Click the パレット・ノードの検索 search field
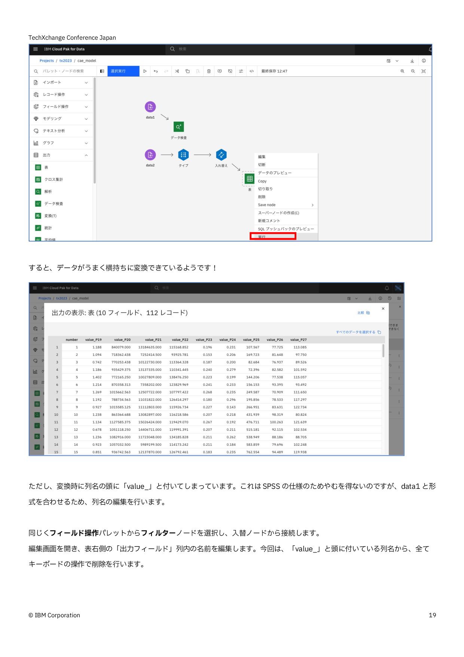Viewport: 464px width, 657px height. coord(63,71)
